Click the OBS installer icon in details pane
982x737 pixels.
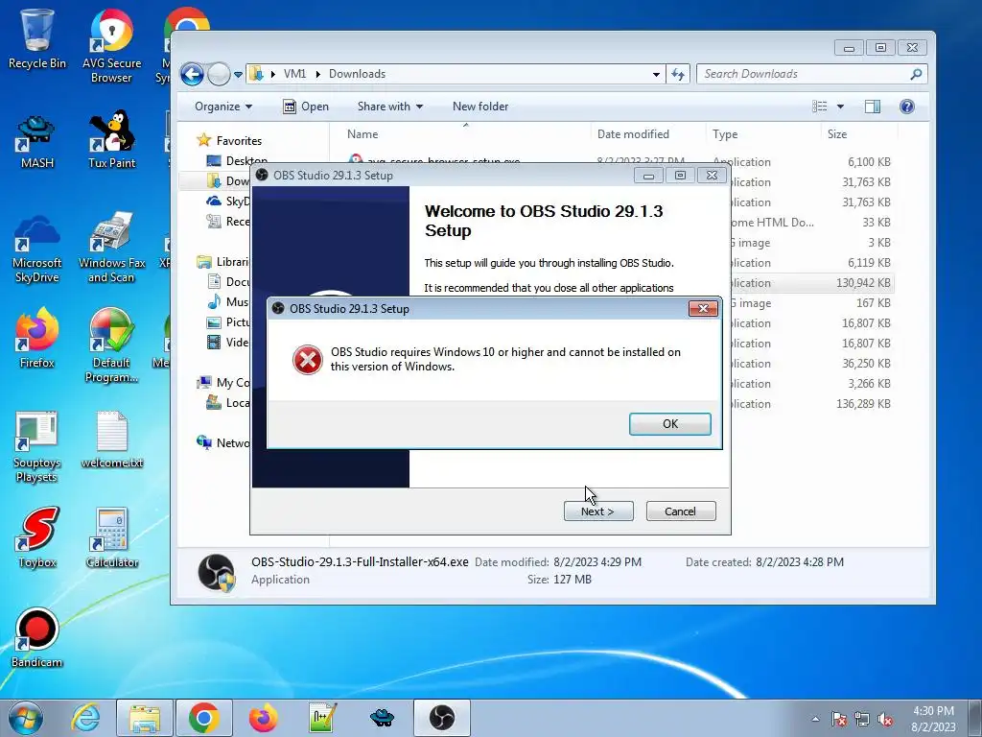pos(217,573)
